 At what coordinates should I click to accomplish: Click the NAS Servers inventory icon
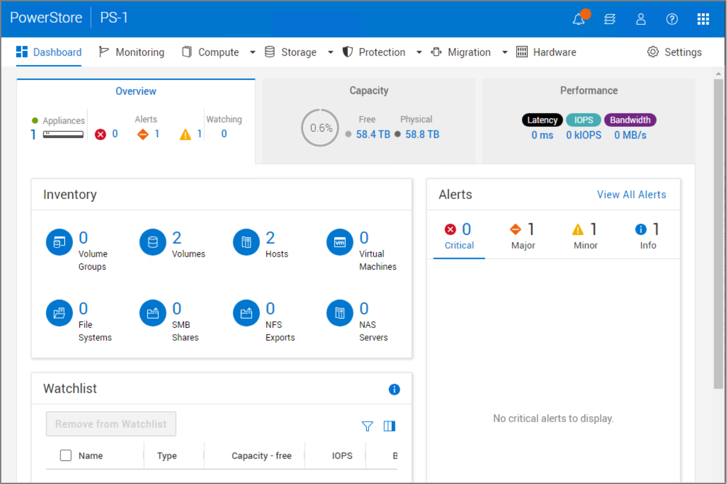click(340, 313)
